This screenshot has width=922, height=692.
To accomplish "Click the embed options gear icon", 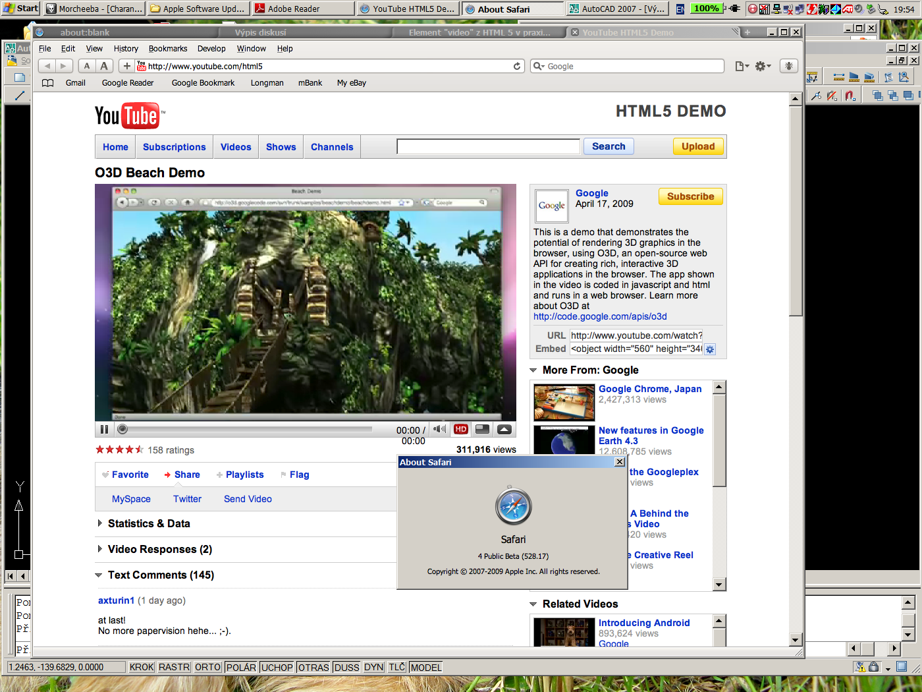I will (x=710, y=349).
